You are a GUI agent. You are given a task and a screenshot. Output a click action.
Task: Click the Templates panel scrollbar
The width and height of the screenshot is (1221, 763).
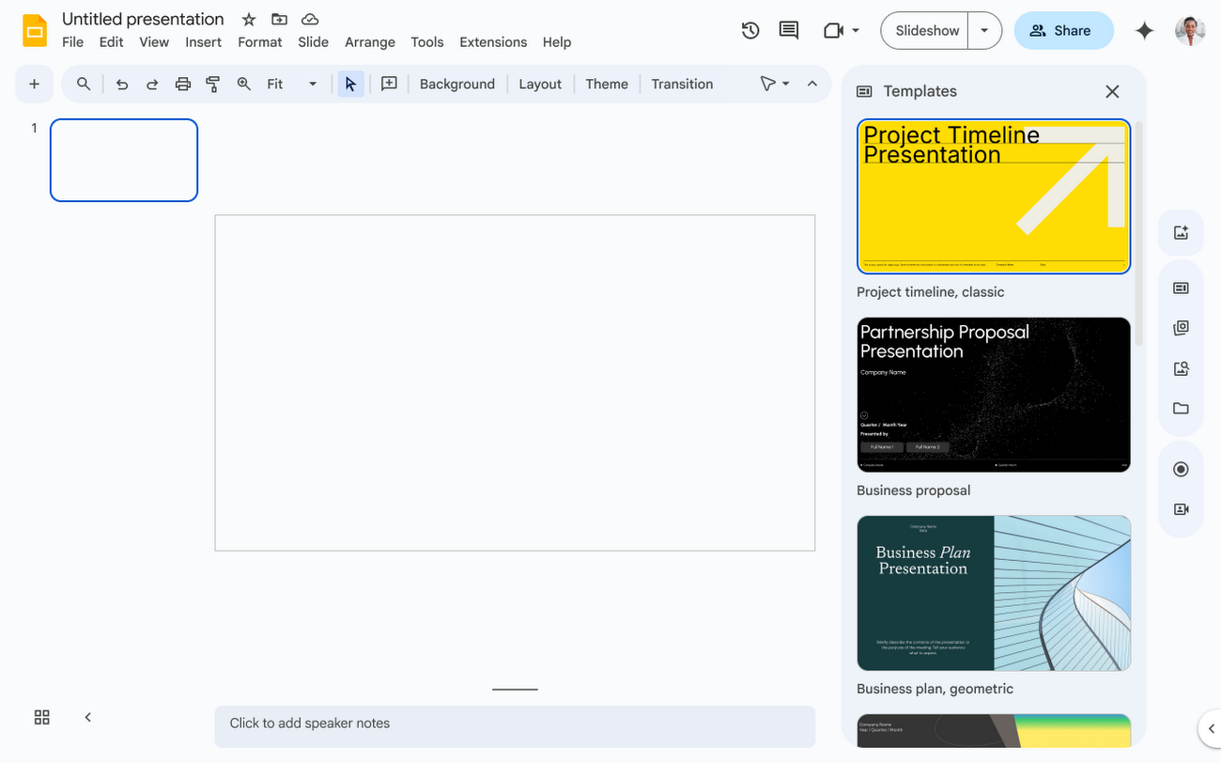1139,233
